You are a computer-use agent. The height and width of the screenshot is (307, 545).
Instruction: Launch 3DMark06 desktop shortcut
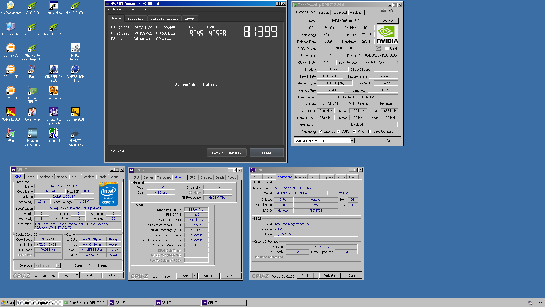[x=11, y=93]
